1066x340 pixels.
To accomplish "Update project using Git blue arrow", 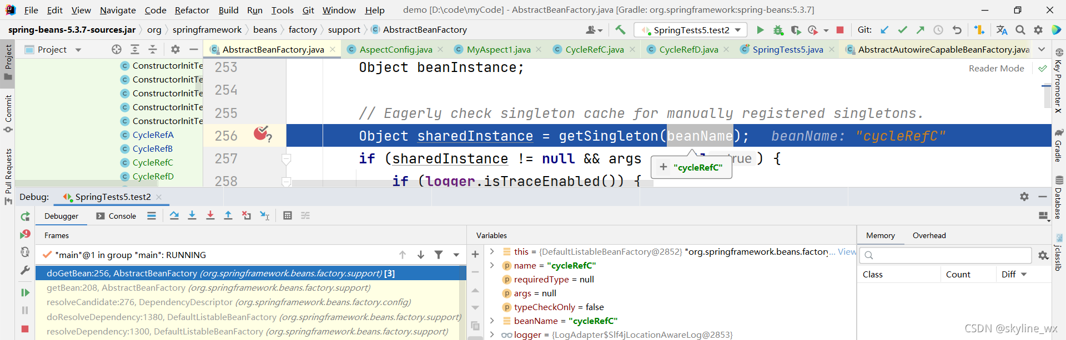I will [884, 30].
